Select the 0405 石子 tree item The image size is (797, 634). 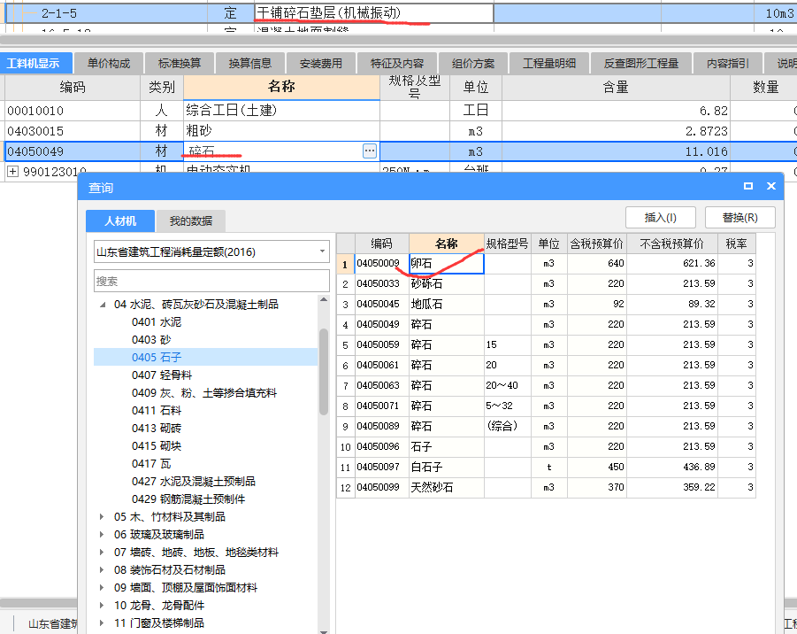156,357
